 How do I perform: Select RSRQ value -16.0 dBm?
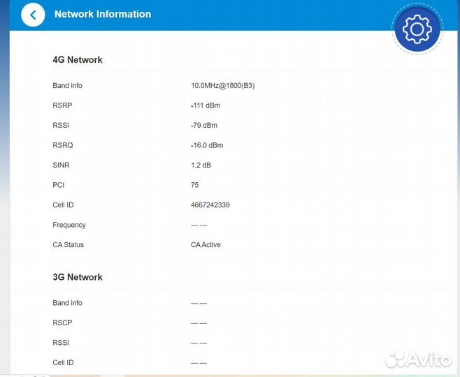[207, 145]
